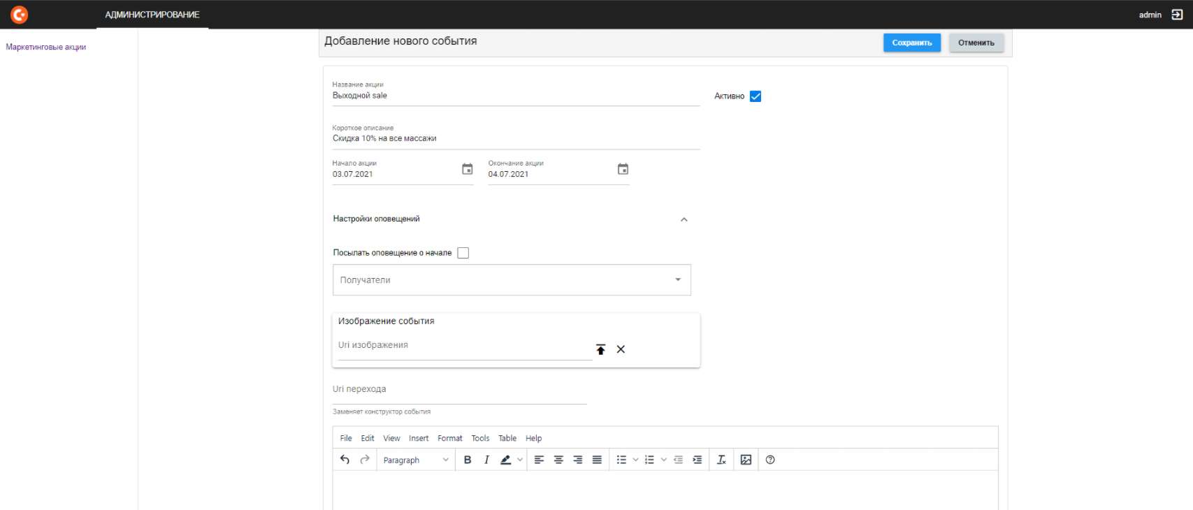
Task: Open the text highlight color dropdown arrow
Action: pyautogui.click(x=520, y=460)
